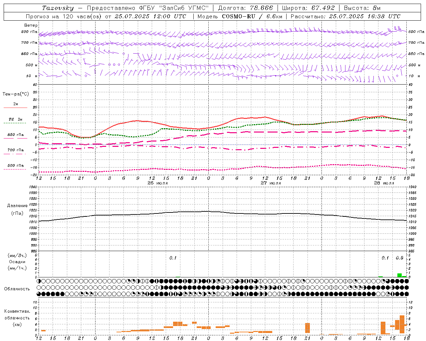
Task: Click the '(км)' unit under convective label
Action: click(17, 324)
